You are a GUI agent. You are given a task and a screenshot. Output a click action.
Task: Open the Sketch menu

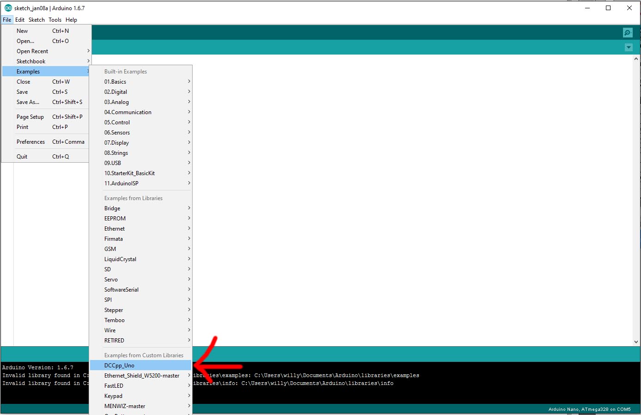pos(36,20)
